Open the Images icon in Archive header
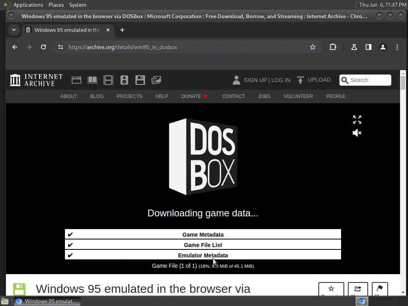 point(156,80)
